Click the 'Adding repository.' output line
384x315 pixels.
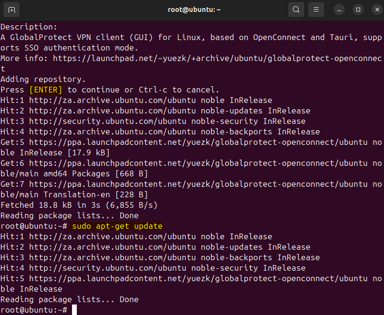43,79
